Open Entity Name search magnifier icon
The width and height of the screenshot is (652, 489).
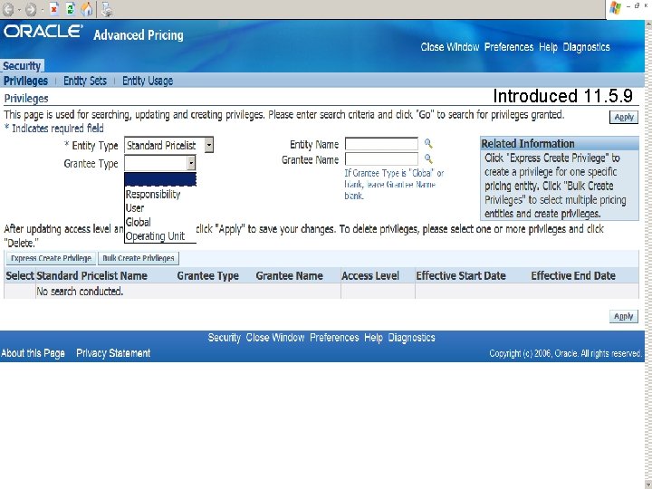click(x=428, y=144)
